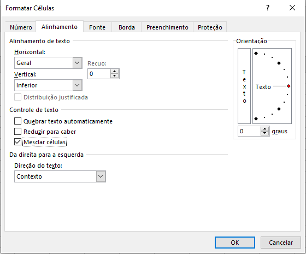
Task: Uncheck the Mesclar células checkbox
Action: coord(17,142)
